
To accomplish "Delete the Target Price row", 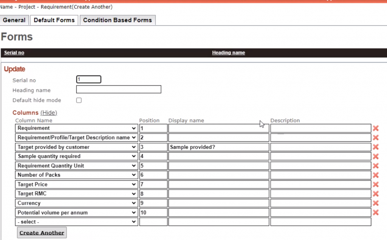I will click(375, 184).
